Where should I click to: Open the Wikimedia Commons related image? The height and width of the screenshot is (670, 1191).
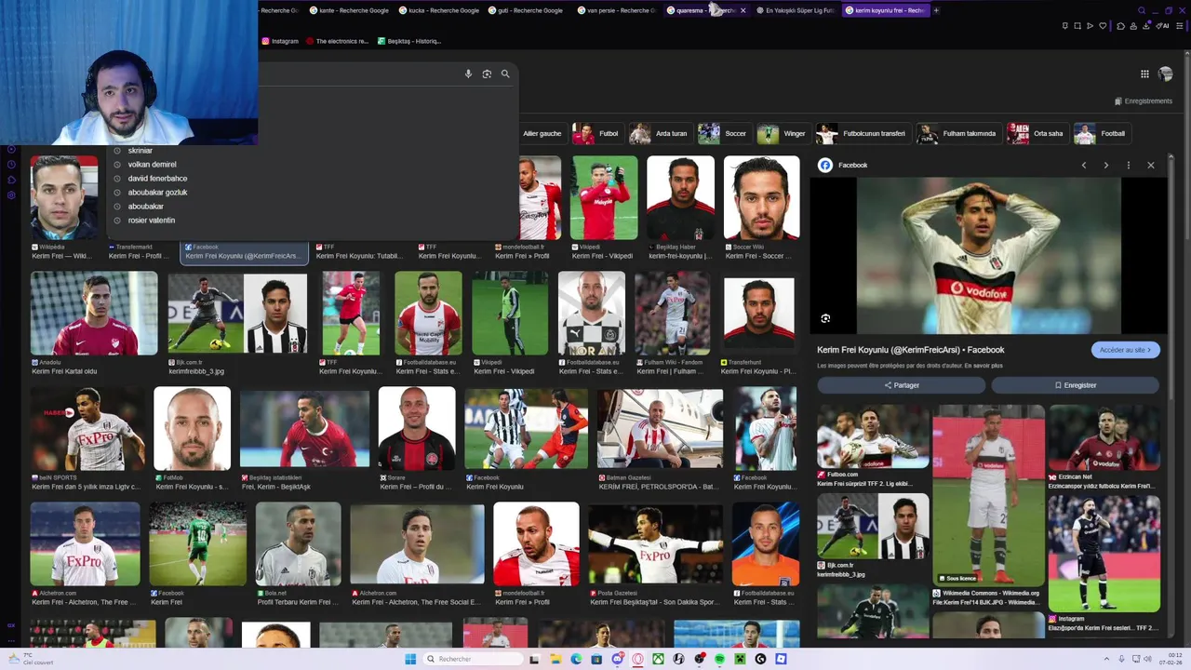click(x=988, y=498)
